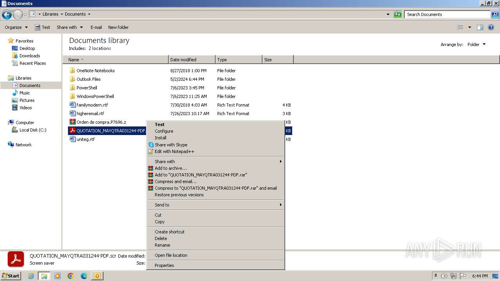Click in the Search Documents field

coord(447,14)
